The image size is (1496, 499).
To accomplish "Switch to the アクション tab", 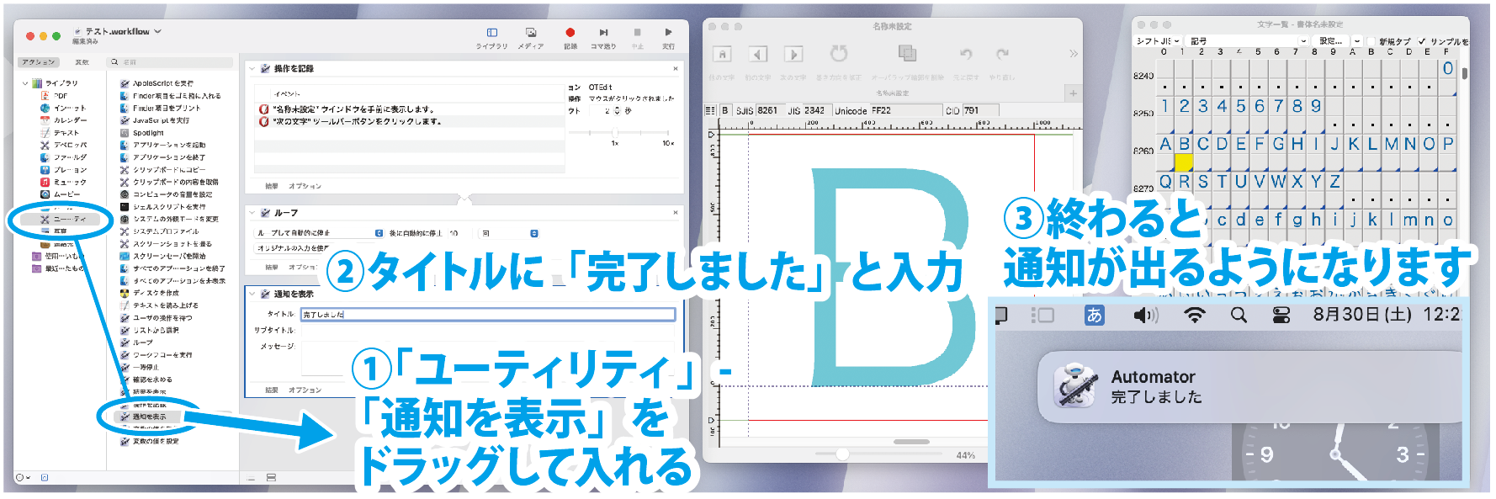I will coord(39,62).
